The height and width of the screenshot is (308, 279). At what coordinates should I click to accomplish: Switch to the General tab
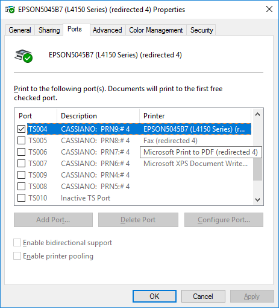point(20,30)
